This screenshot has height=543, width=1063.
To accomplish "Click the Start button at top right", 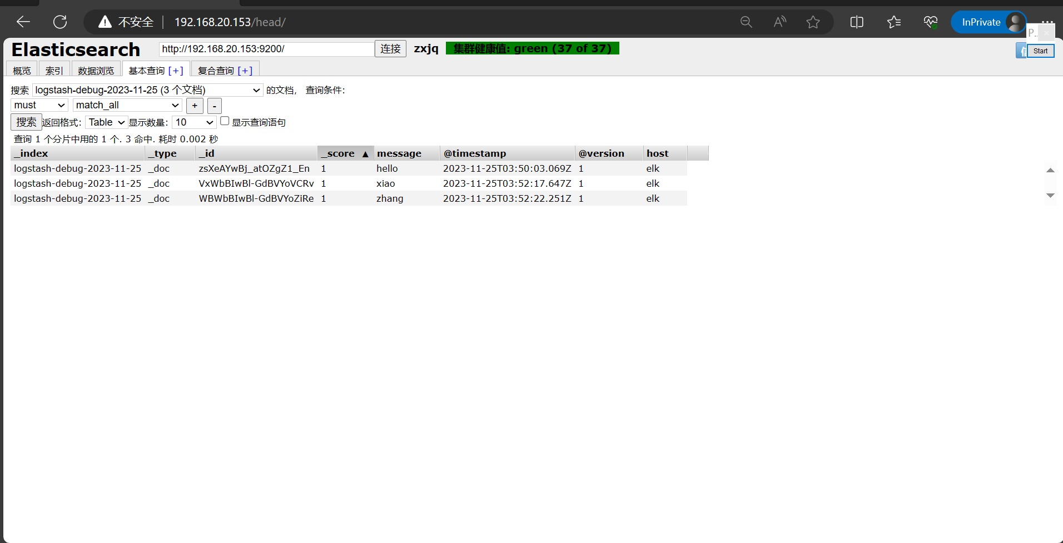I will coord(1040,51).
